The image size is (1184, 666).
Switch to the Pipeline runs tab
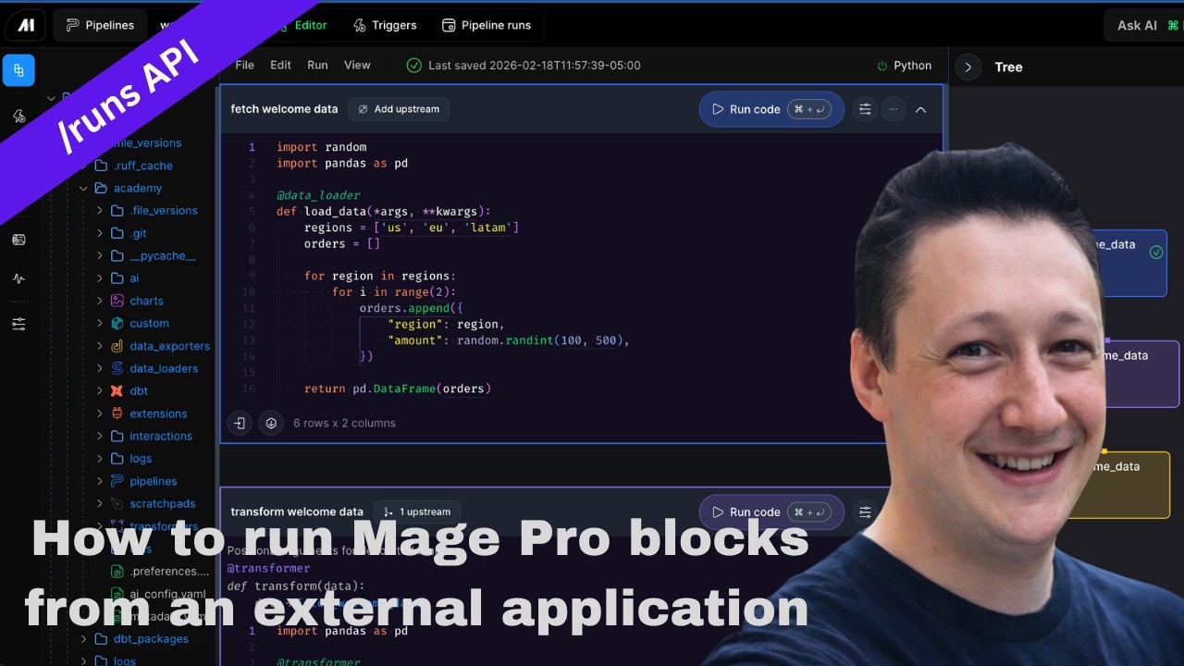coord(487,25)
